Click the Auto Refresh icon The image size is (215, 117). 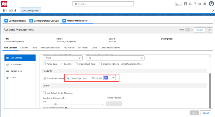pos(8,64)
